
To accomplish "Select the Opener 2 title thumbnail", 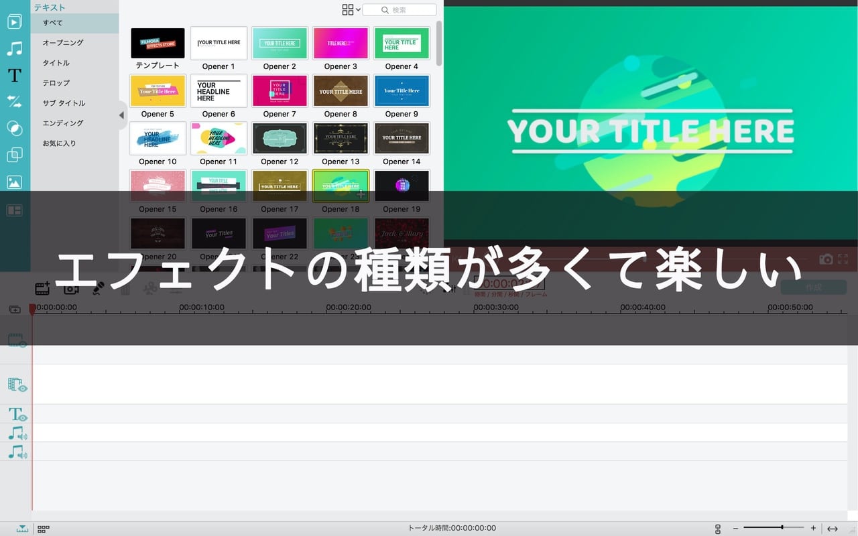I will click(x=280, y=43).
